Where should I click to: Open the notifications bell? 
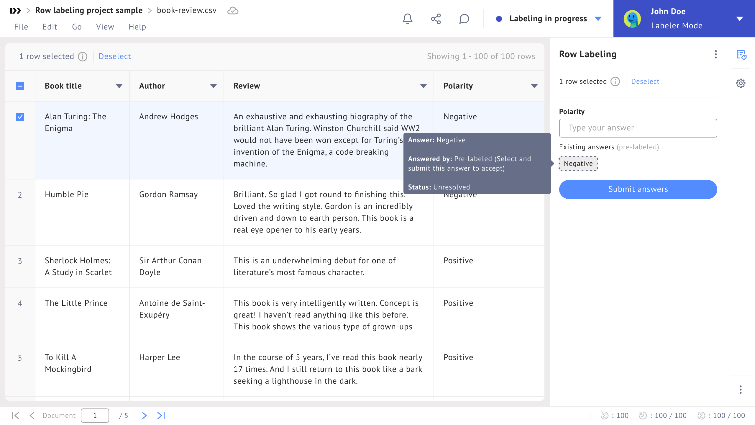point(408,19)
